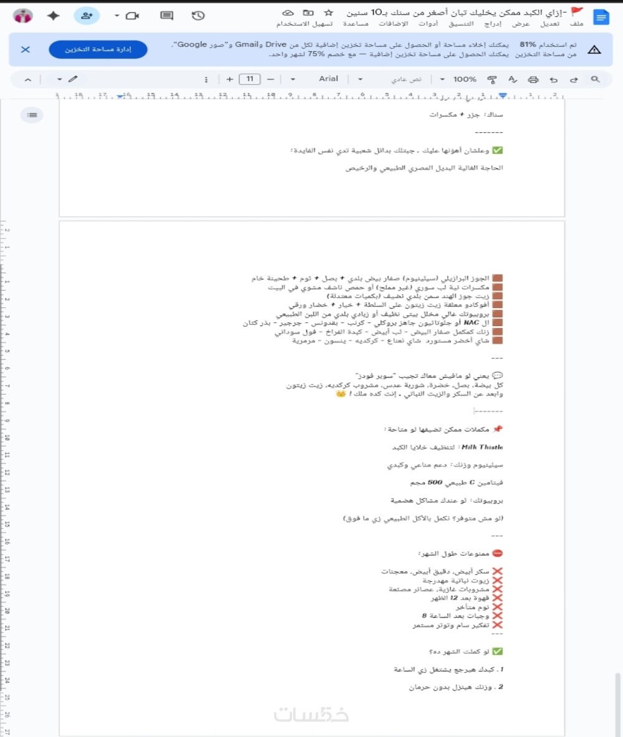Increase font size with plus
The image size is (623, 737).
click(230, 79)
